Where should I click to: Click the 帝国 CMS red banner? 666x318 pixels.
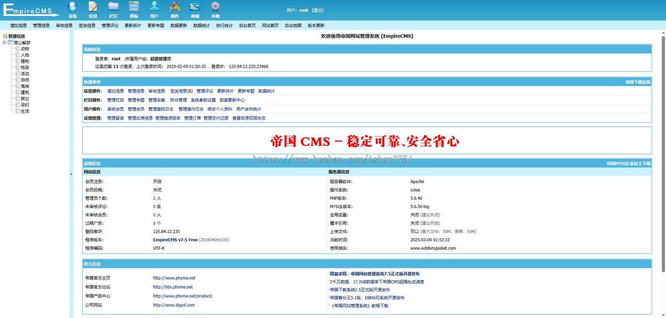[x=365, y=141]
